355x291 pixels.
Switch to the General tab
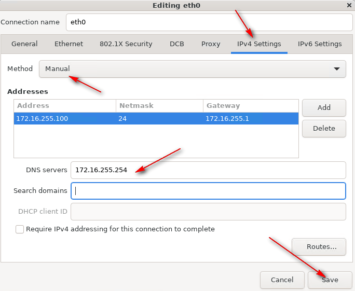coord(24,44)
